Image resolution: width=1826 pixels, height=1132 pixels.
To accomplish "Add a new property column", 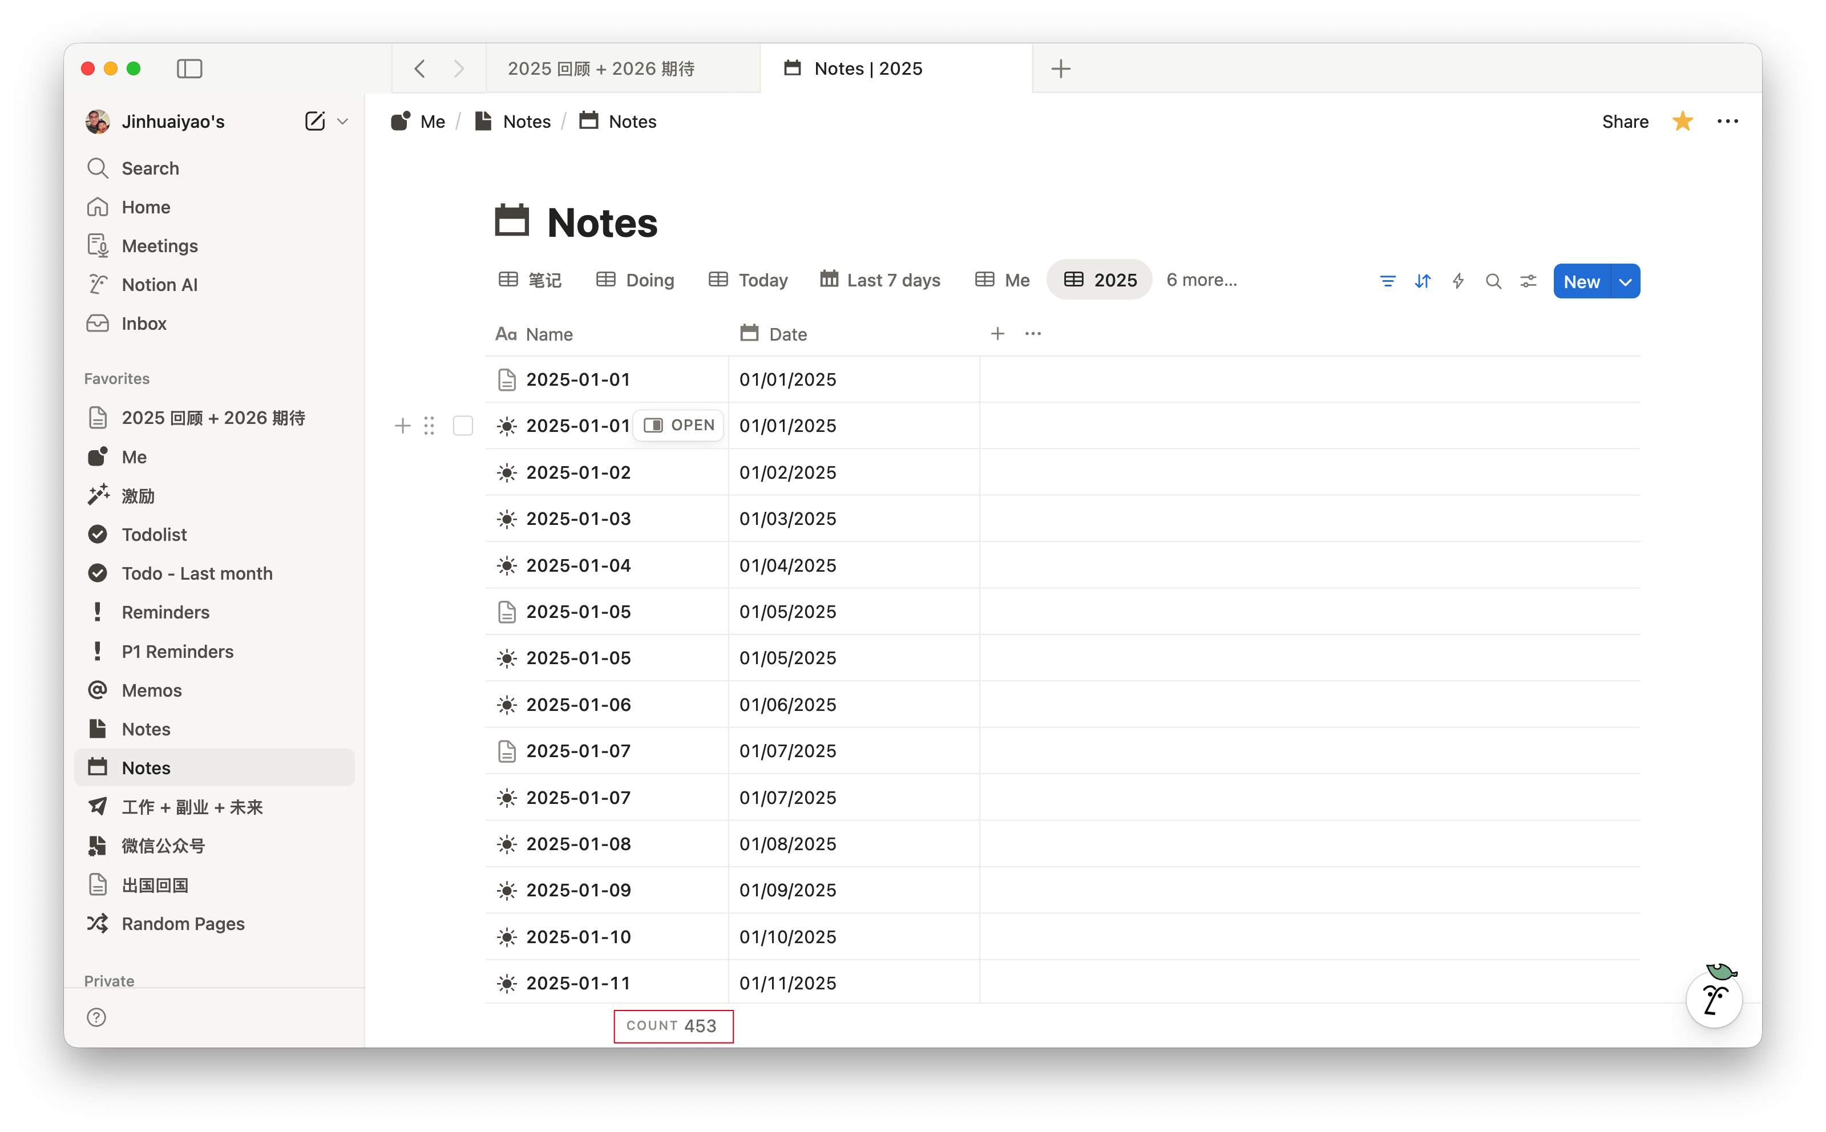I will [x=997, y=334].
